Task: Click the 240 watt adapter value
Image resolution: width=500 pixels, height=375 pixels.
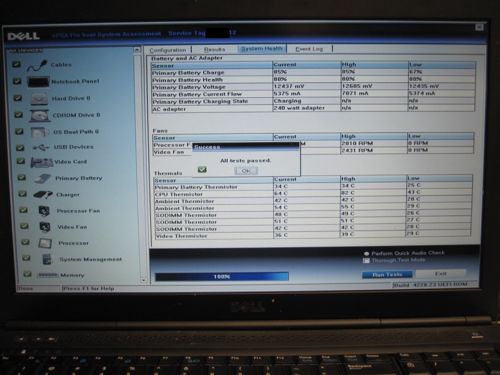Action: point(299,108)
